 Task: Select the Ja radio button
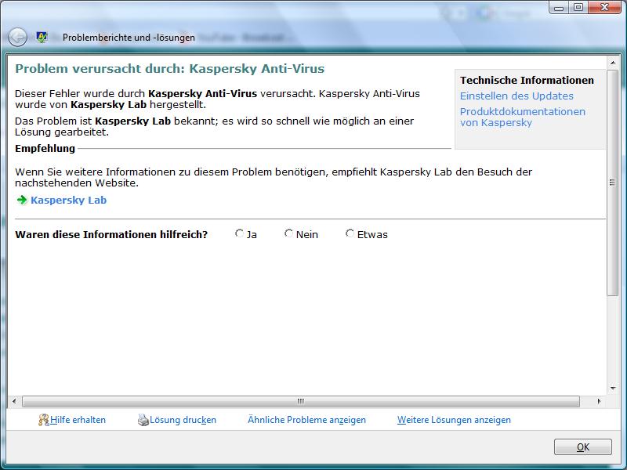pyautogui.click(x=239, y=233)
